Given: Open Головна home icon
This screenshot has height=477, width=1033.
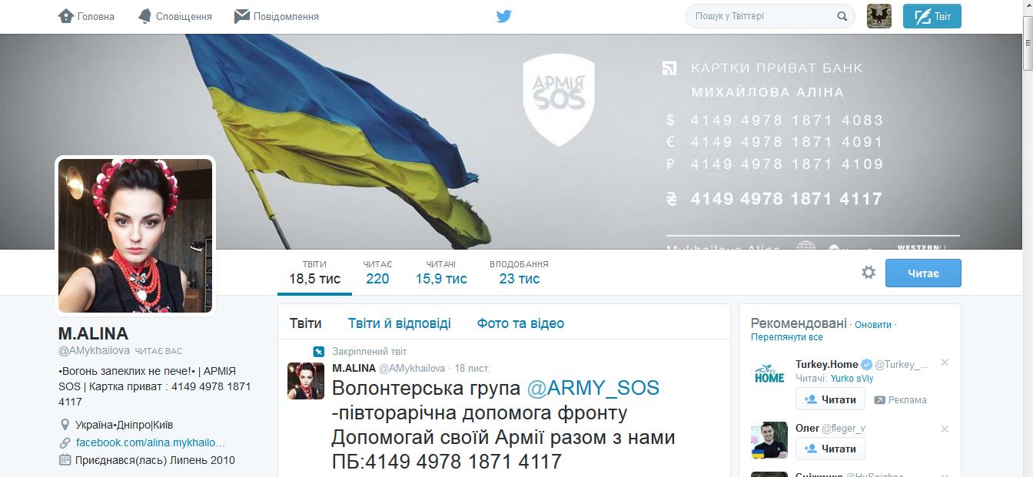Looking at the screenshot, I should tap(66, 16).
